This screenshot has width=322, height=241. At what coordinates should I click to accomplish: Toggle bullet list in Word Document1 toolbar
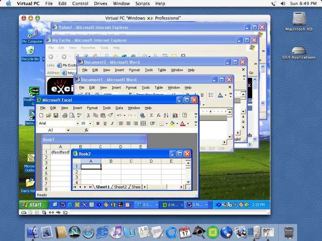pyautogui.click(x=211, y=95)
